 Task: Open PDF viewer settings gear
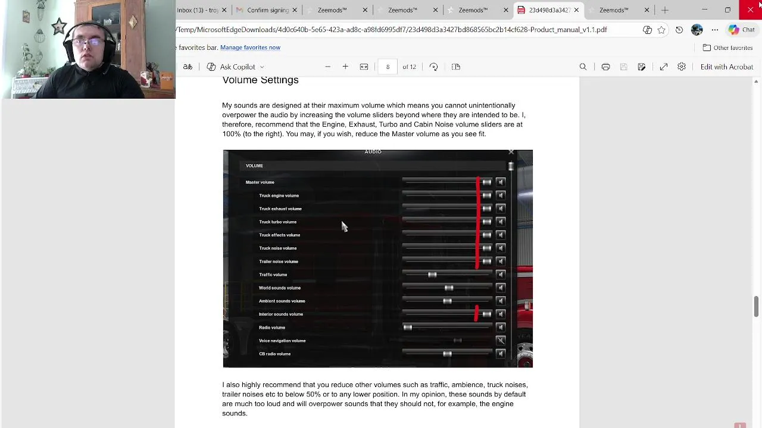pos(682,67)
